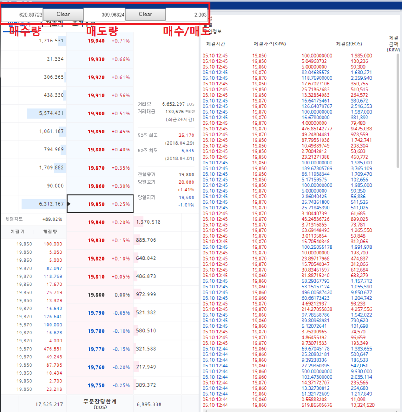Select bid price 19,760 (-0.20%)

(100, 367)
